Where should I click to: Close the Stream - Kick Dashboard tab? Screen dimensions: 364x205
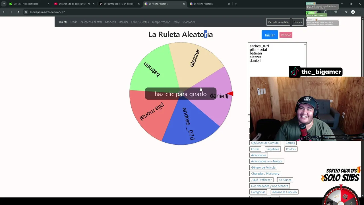tap(48, 4)
